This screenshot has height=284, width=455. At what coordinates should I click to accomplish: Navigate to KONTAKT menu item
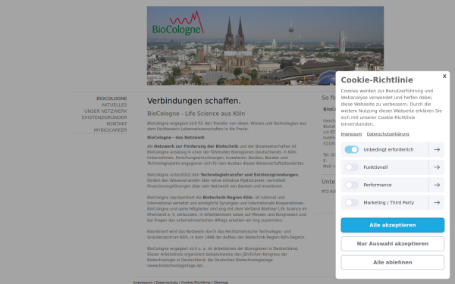click(x=117, y=123)
